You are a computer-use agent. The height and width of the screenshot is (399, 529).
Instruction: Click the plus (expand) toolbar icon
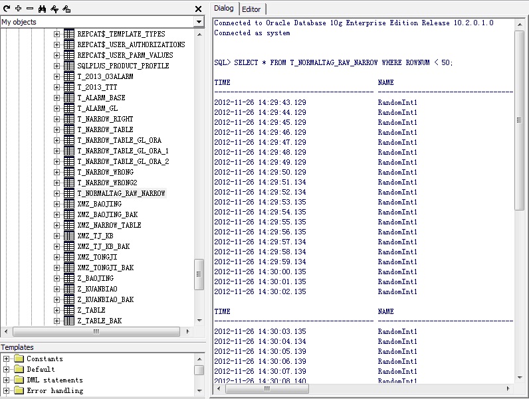coord(19,9)
